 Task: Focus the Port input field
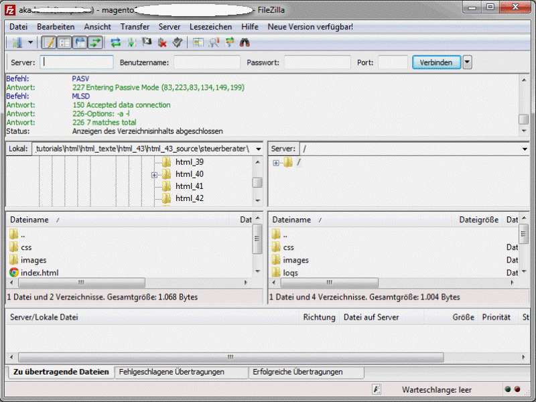click(x=393, y=62)
